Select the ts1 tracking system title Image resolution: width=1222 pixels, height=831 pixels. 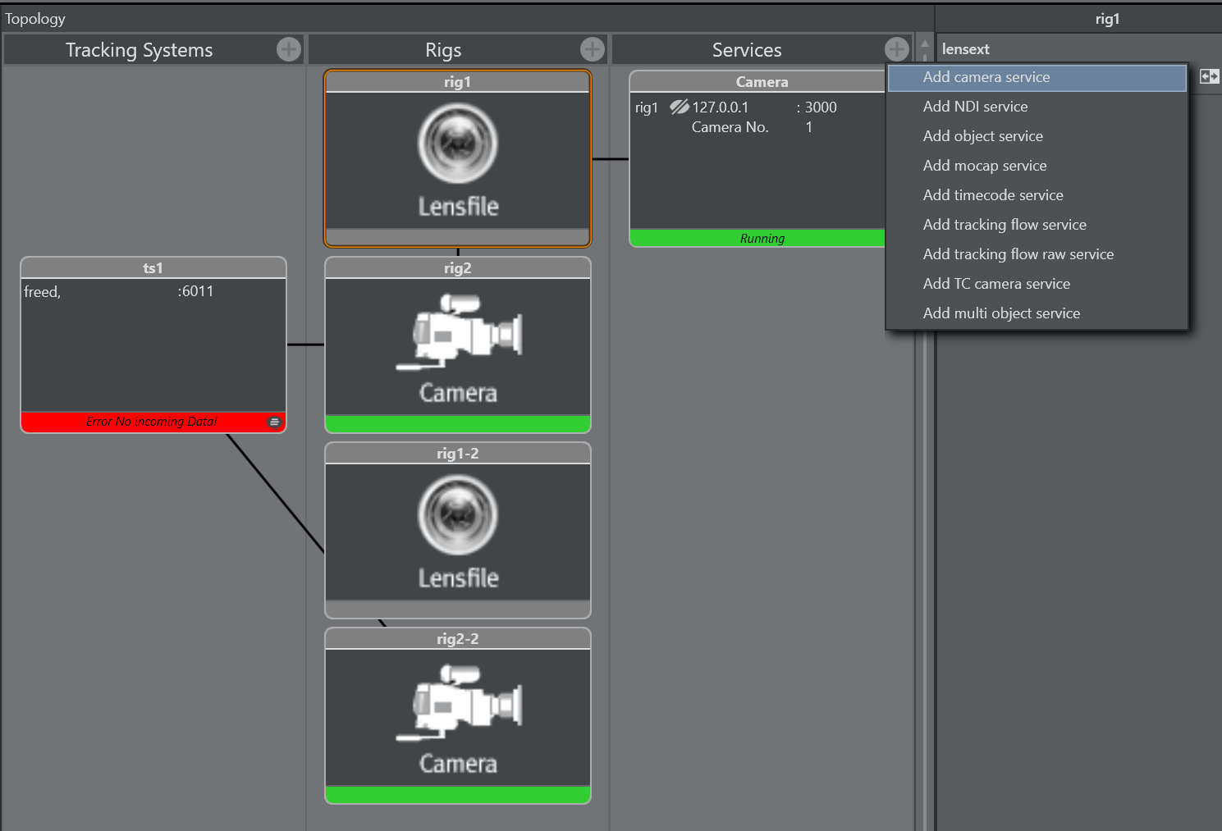tap(153, 268)
